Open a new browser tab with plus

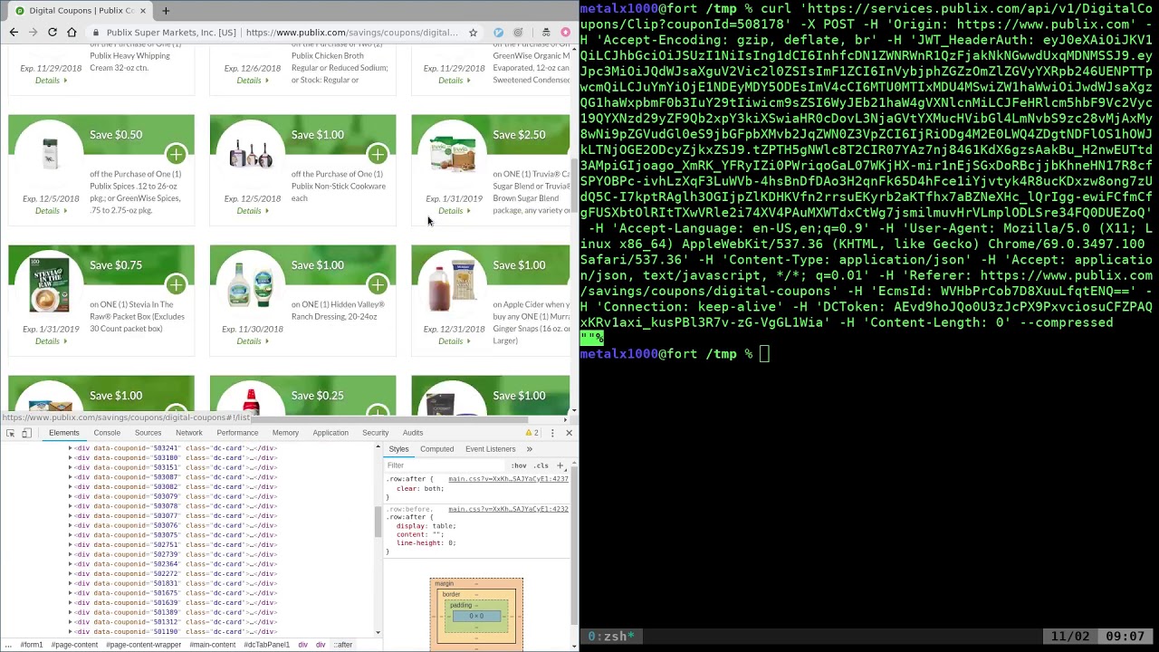(x=168, y=11)
